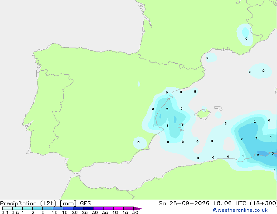Select the darkest navy 25 mm legend swatch
277x214 pixels.
click(x=88, y=208)
